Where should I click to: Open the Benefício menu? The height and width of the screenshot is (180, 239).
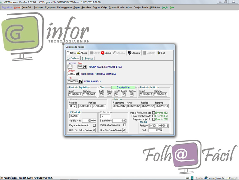pos(27,7)
